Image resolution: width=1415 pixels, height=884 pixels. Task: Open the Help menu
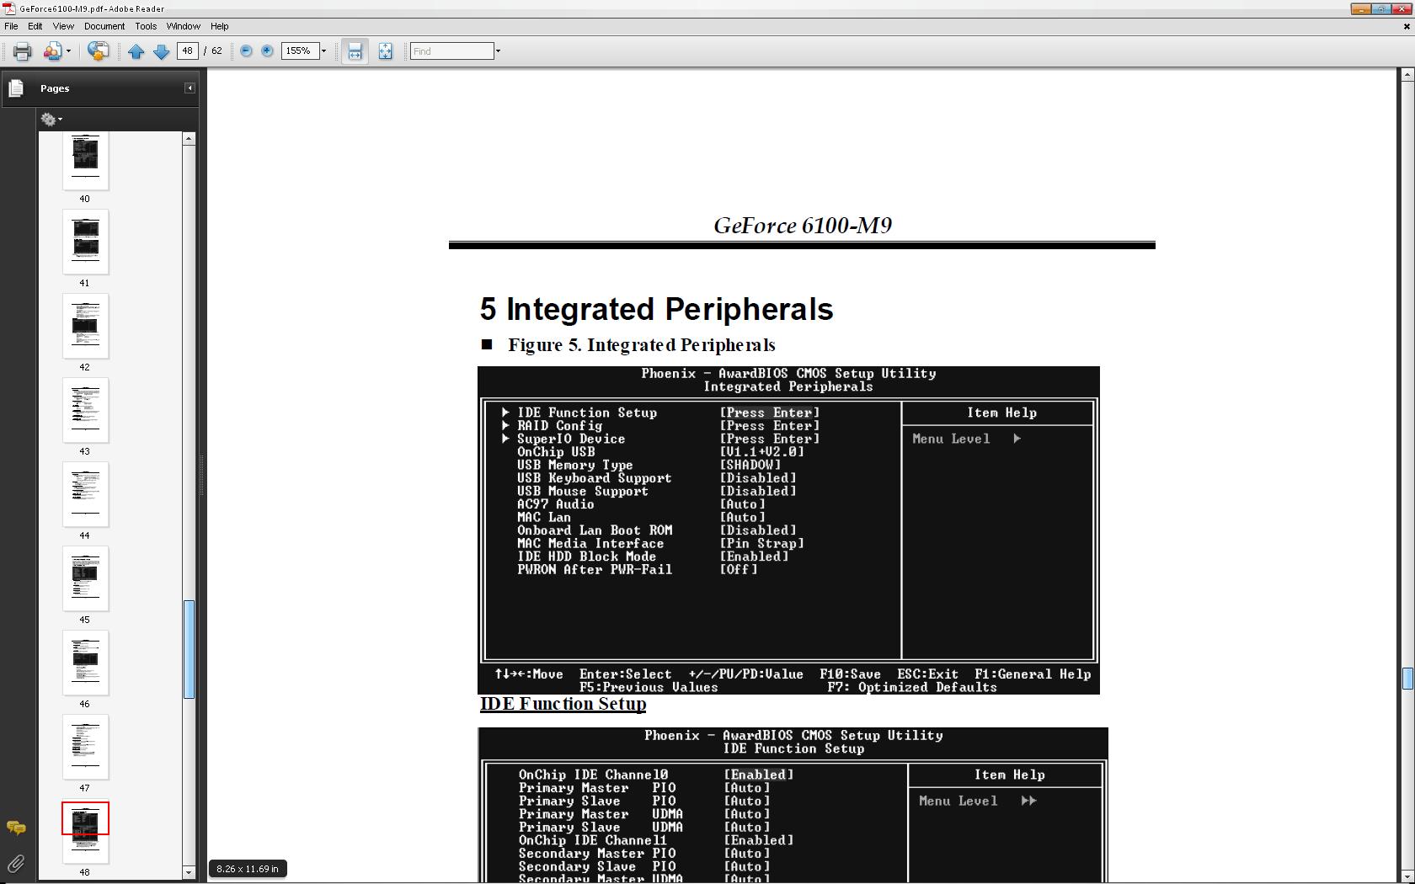tap(219, 26)
